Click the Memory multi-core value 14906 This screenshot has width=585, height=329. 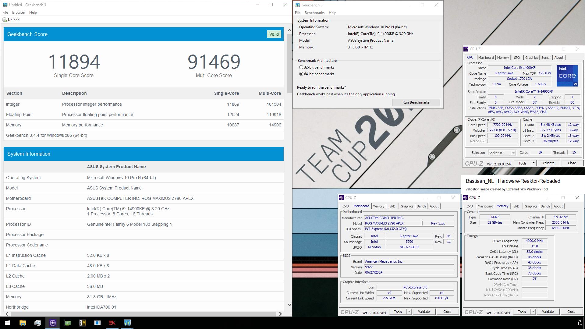[275, 125]
